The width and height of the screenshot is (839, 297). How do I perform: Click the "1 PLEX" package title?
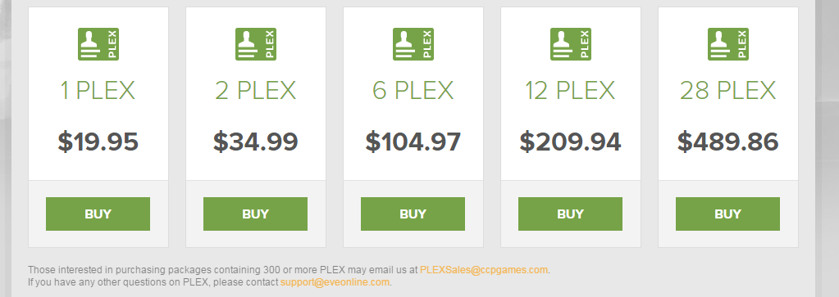point(98,91)
